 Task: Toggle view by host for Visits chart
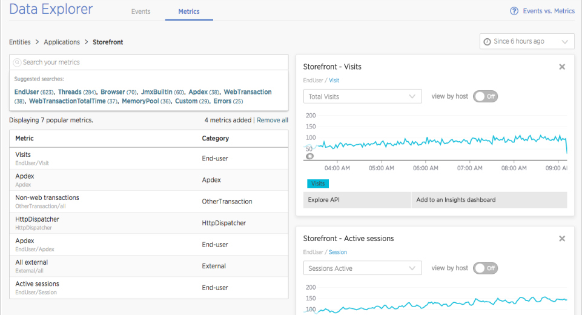pyautogui.click(x=485, y=96)
